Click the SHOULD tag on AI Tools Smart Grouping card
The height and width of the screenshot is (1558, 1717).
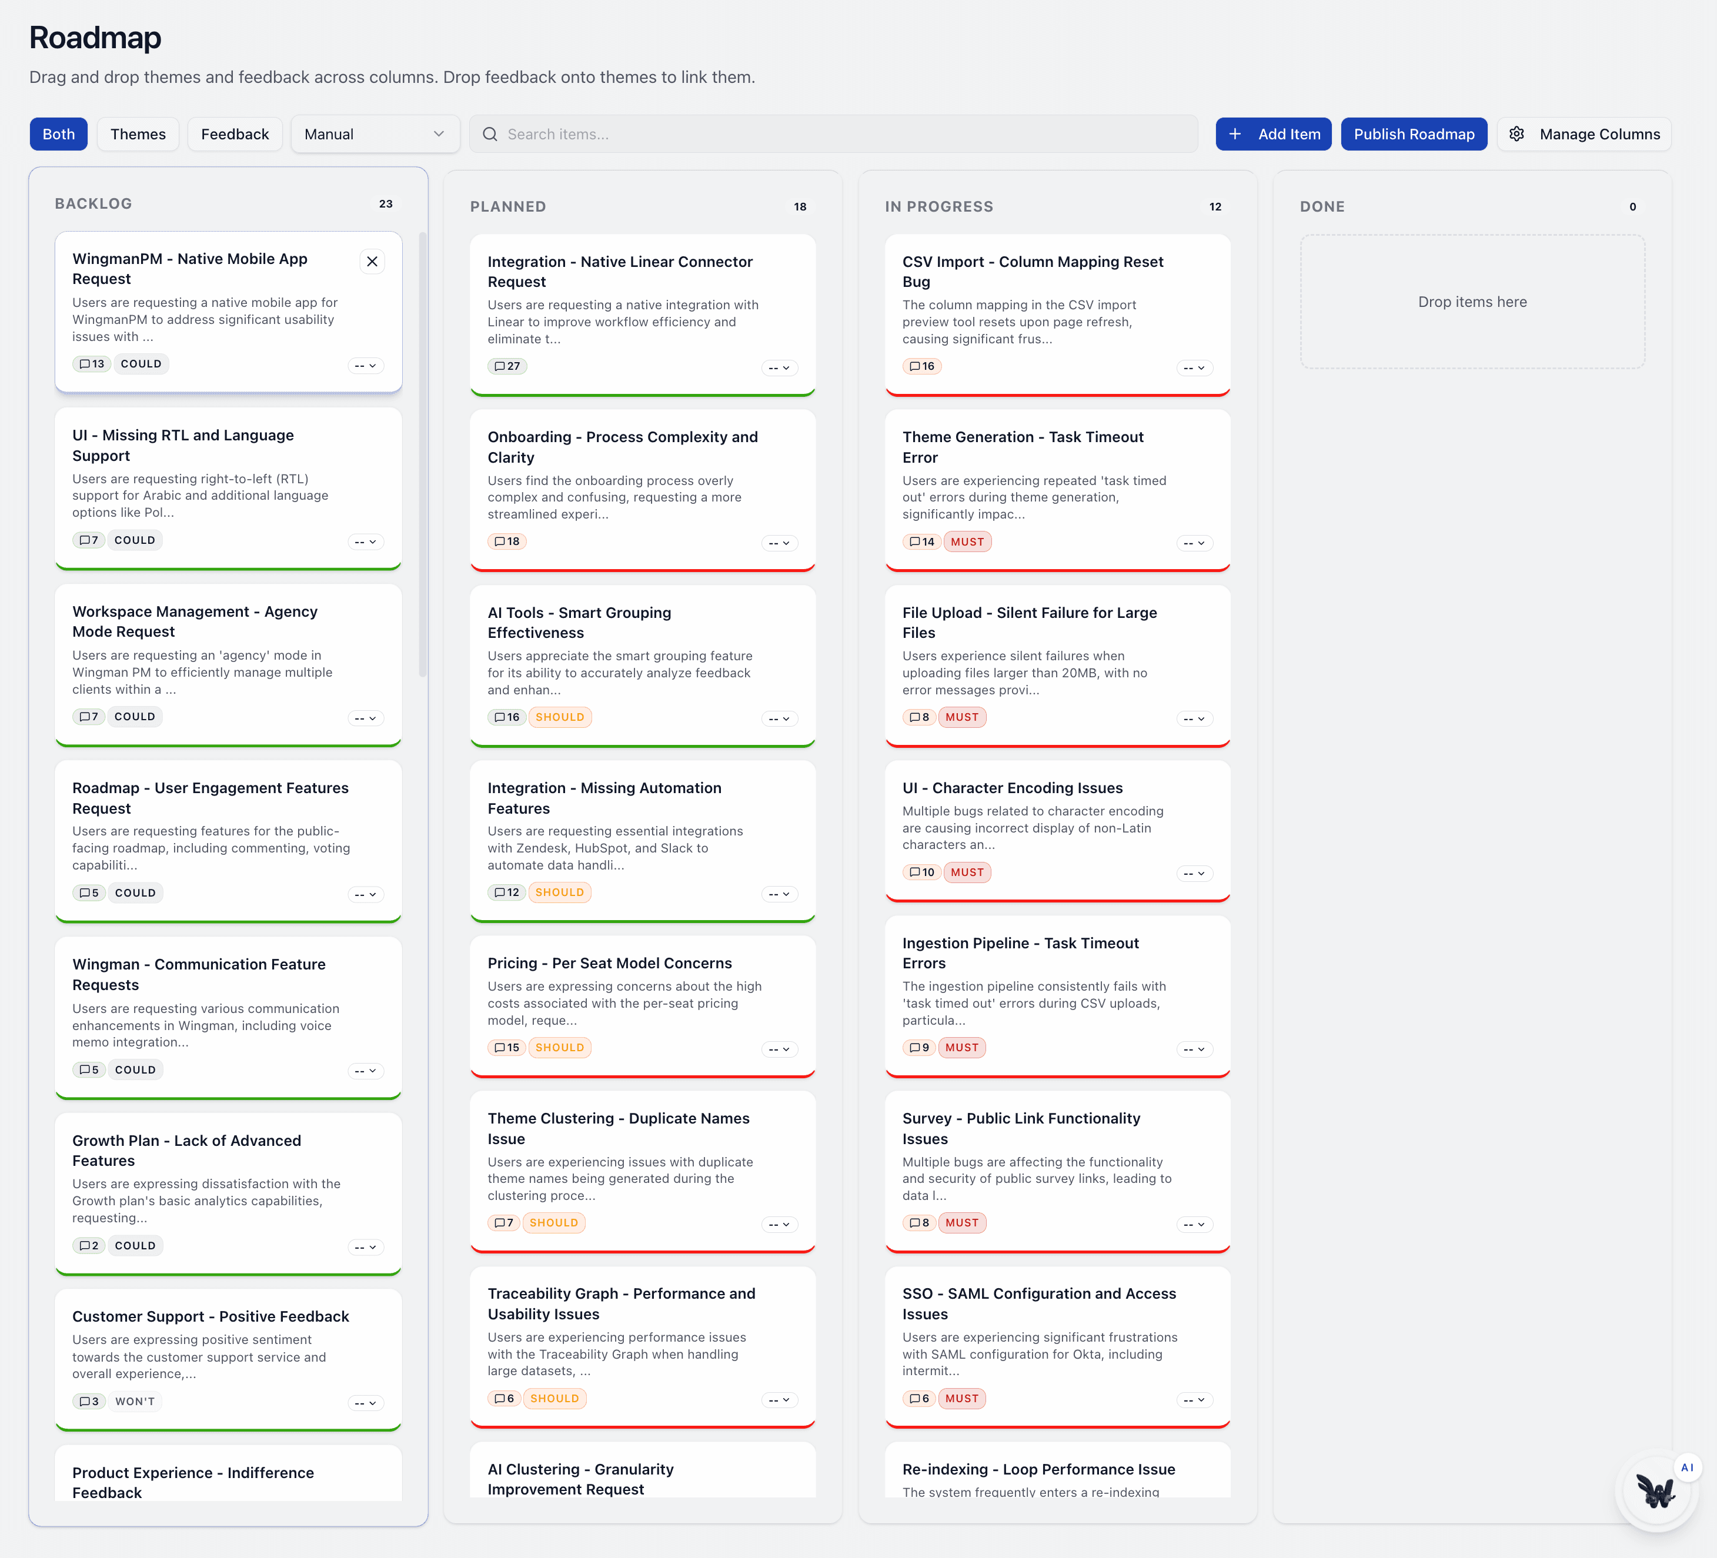coord(560,718)
